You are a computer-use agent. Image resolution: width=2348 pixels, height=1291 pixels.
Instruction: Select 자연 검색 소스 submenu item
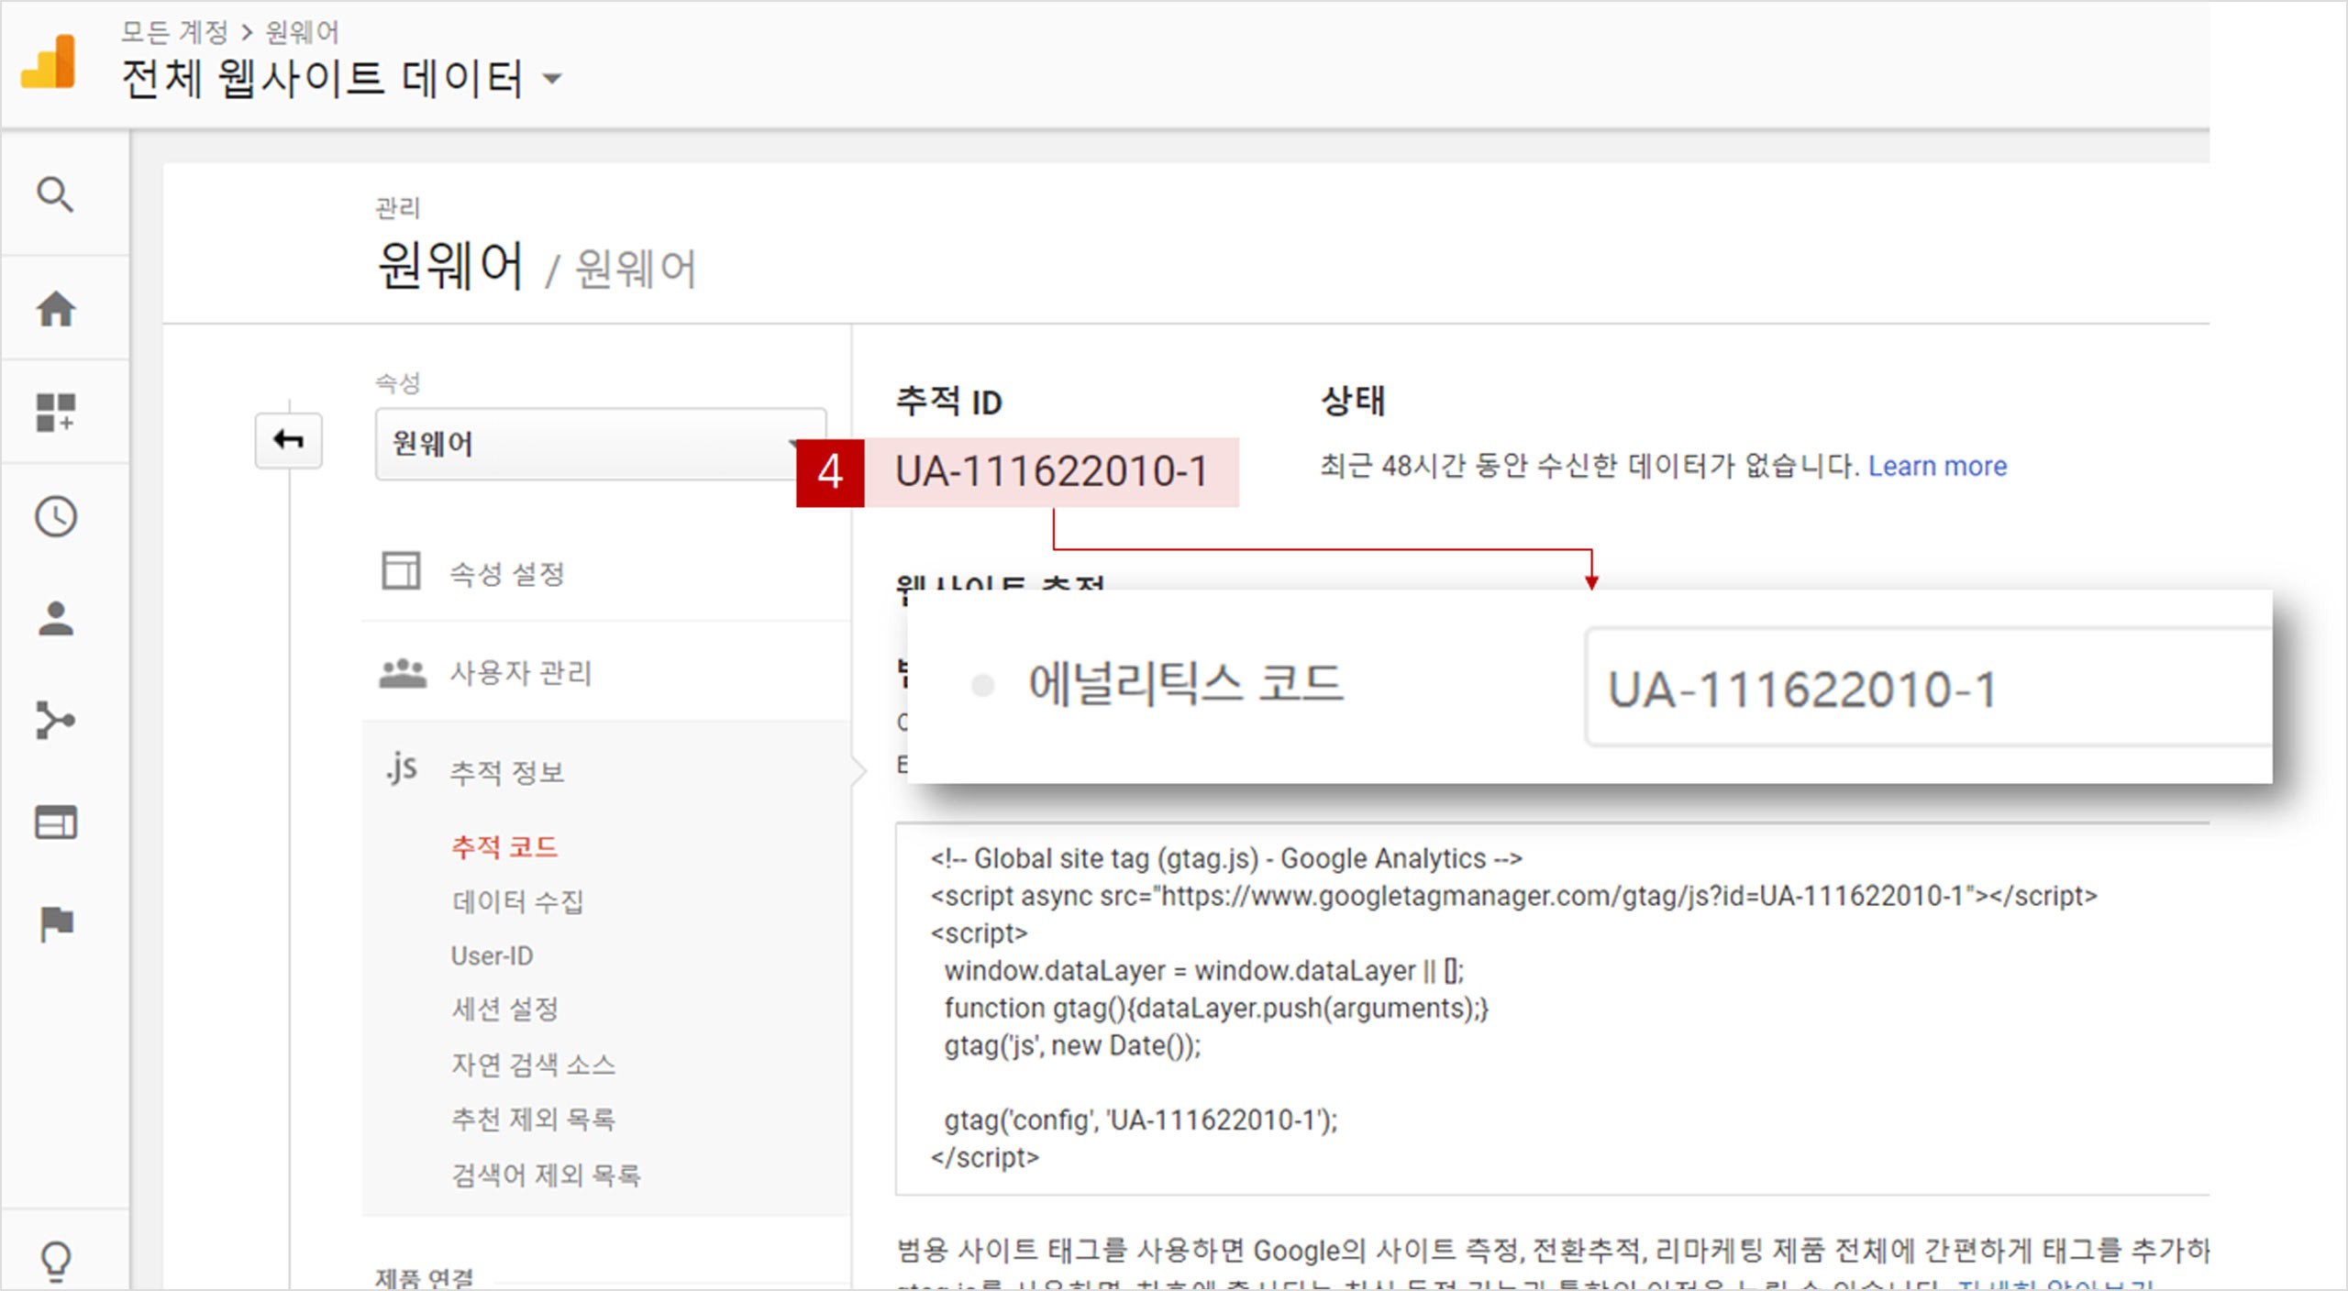click(x=533, y=1065)
